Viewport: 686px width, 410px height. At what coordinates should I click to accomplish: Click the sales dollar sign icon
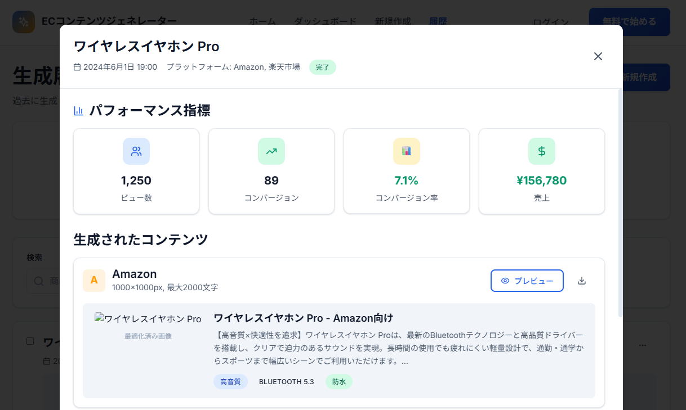(x=542, y=151)
